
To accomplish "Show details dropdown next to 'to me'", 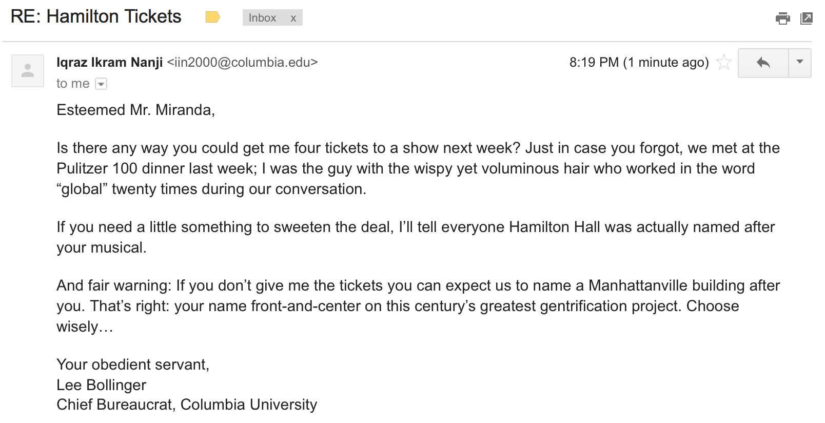I will 102,84.
